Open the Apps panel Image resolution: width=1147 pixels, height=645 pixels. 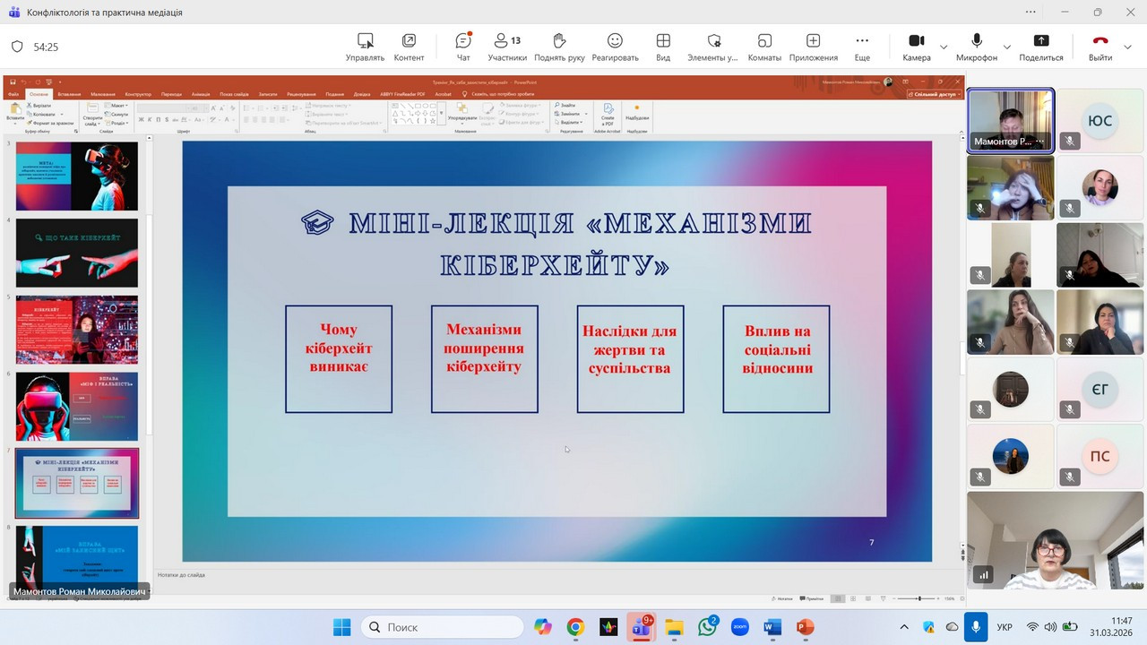click(813, 47)
